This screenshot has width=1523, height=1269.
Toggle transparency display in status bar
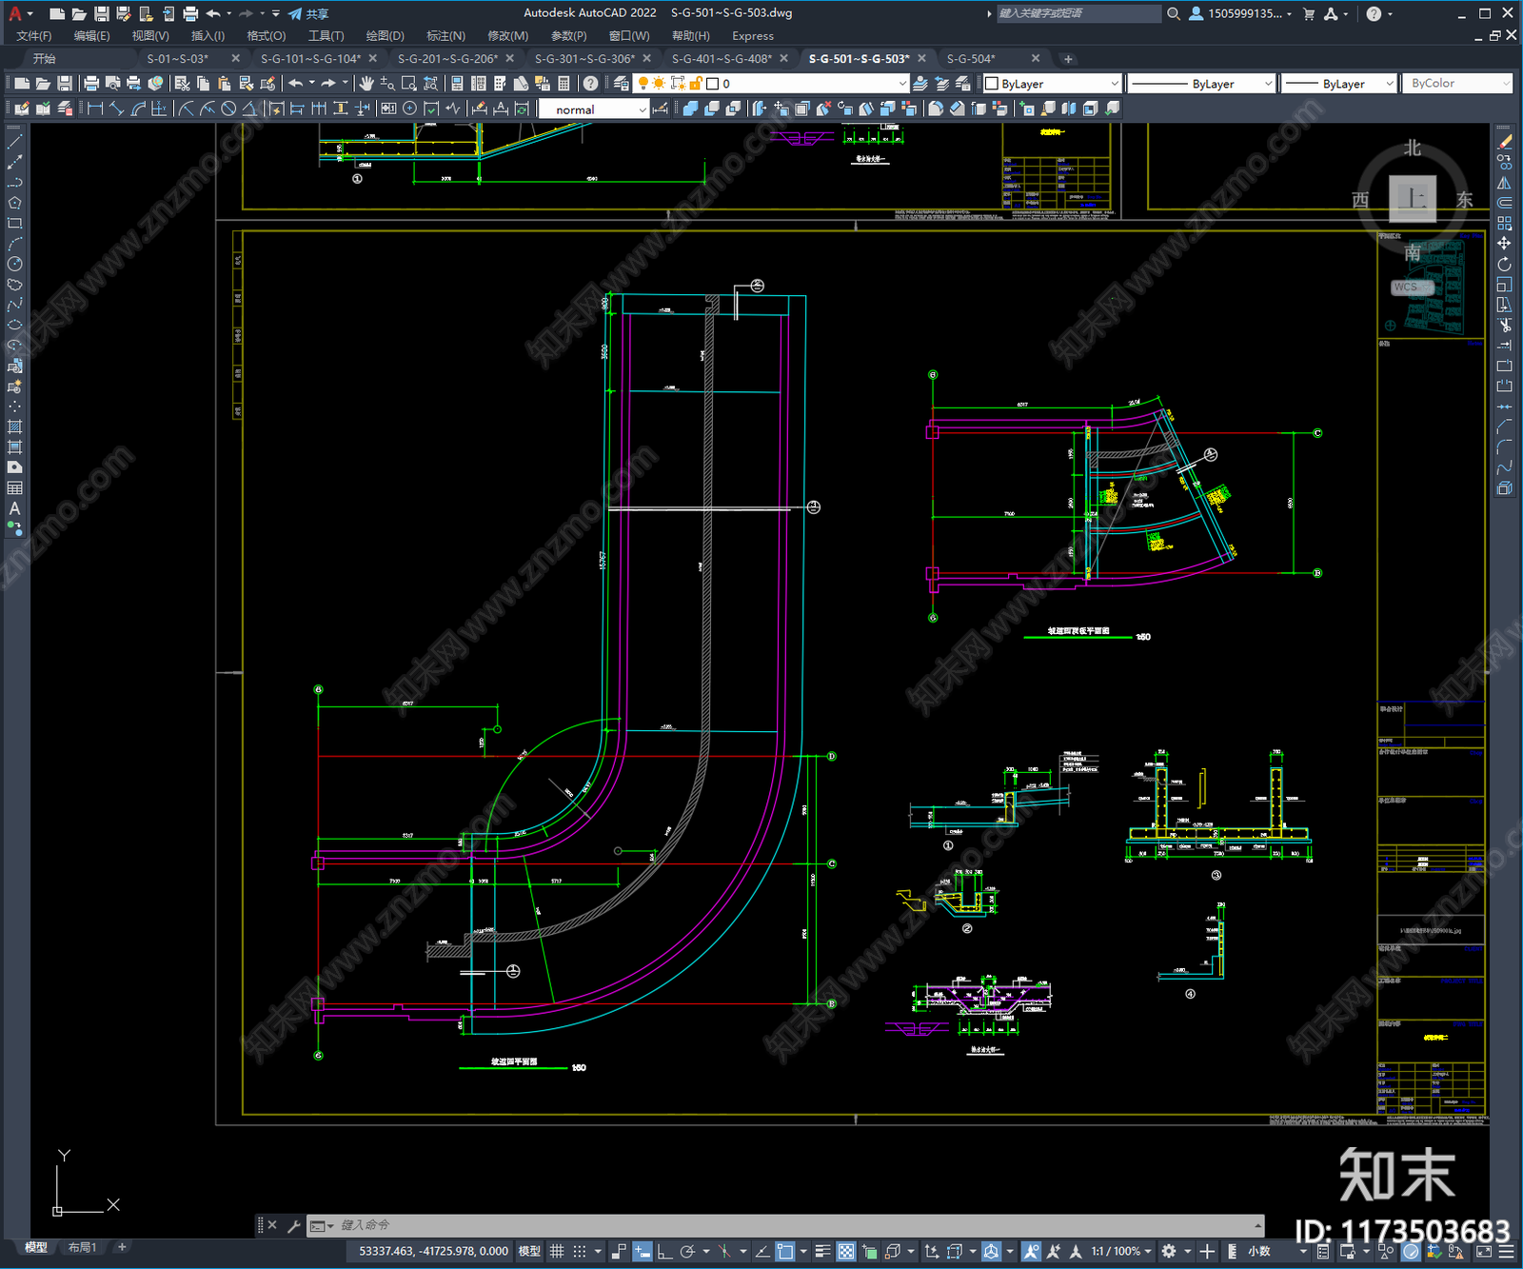tap(845, 1251)
